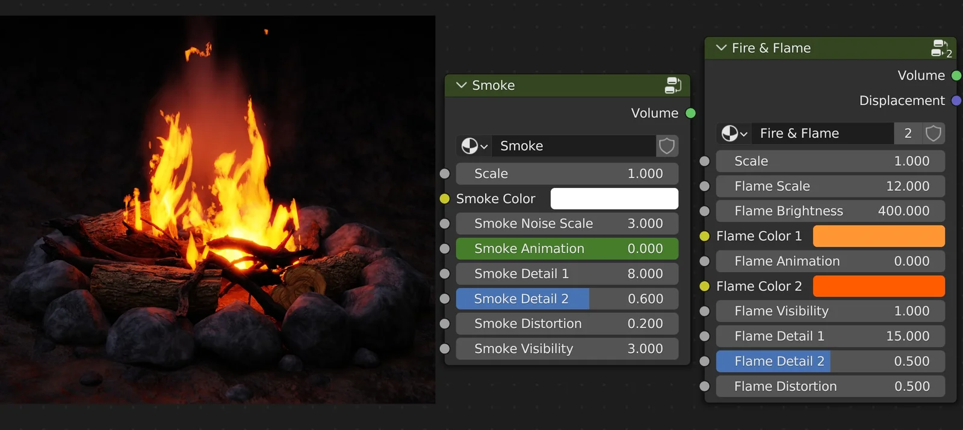The width and height of the screenshot is (963, 430).
Task: Click the Smoke Detail 2 slider
Action: click(x=566, y=298)
